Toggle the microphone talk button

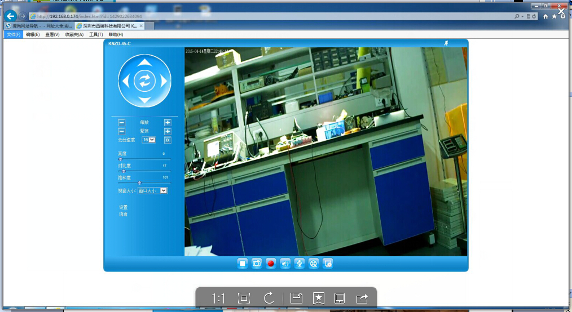[x=300, y=263]
